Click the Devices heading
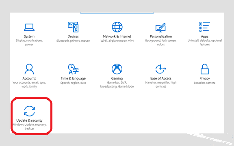Image resolution: width=234 pixels, height=146 pixels. [x=73, y=36]
